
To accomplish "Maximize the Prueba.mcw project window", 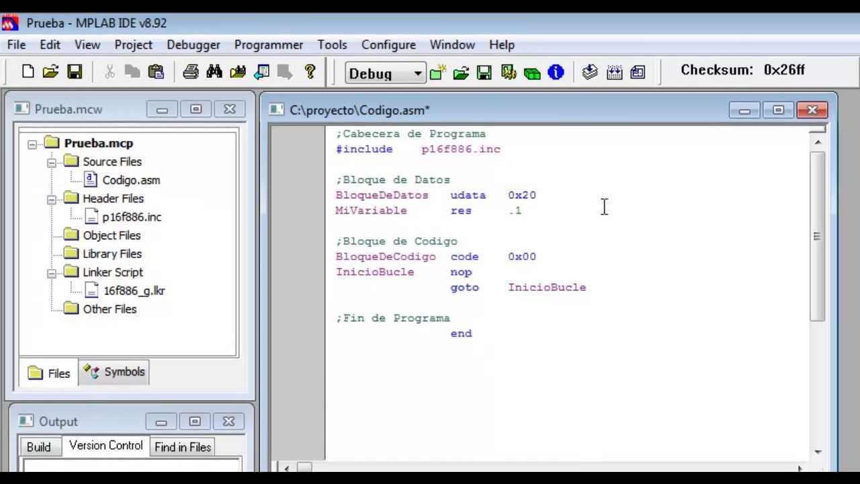I will point(196,110).
